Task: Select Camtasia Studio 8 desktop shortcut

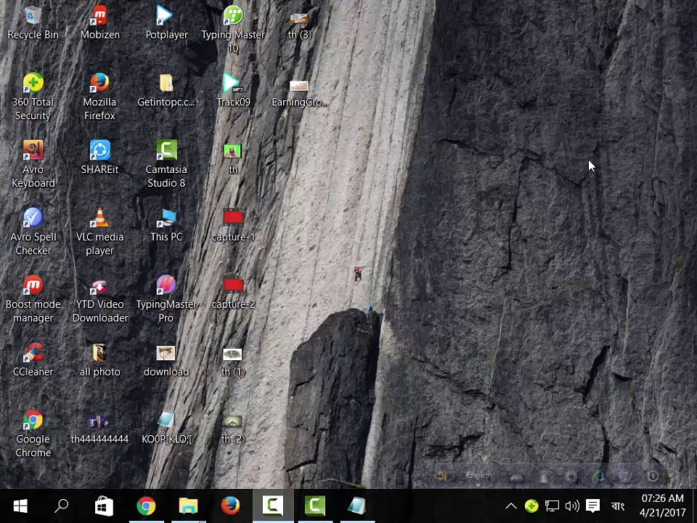Action: click(166, 163)
